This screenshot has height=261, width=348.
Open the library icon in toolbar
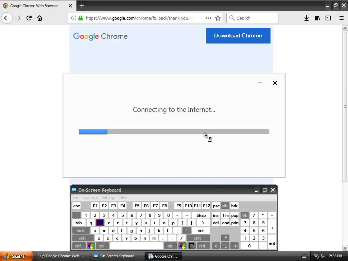pyautogui.click(x=317, y=18)
